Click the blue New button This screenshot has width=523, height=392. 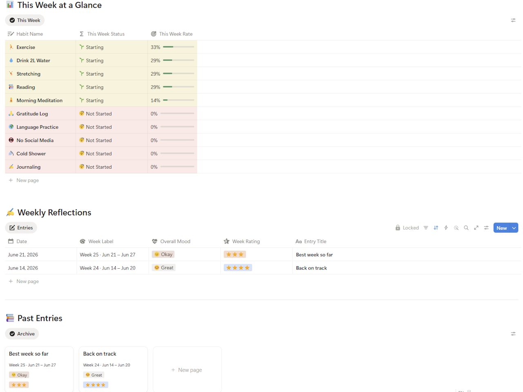coord(502,228)
